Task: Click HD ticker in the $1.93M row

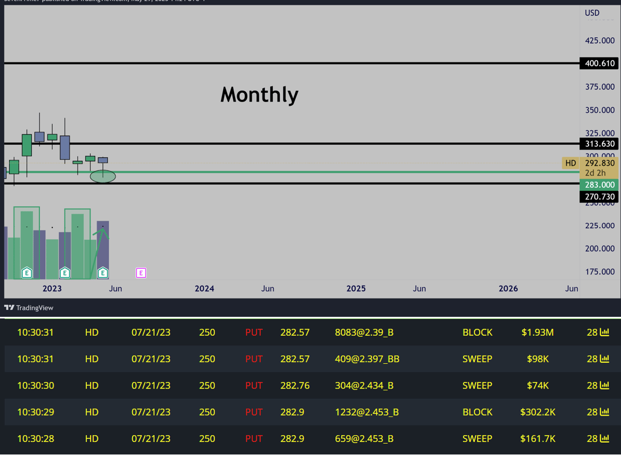Action: (x=92, y=332)
